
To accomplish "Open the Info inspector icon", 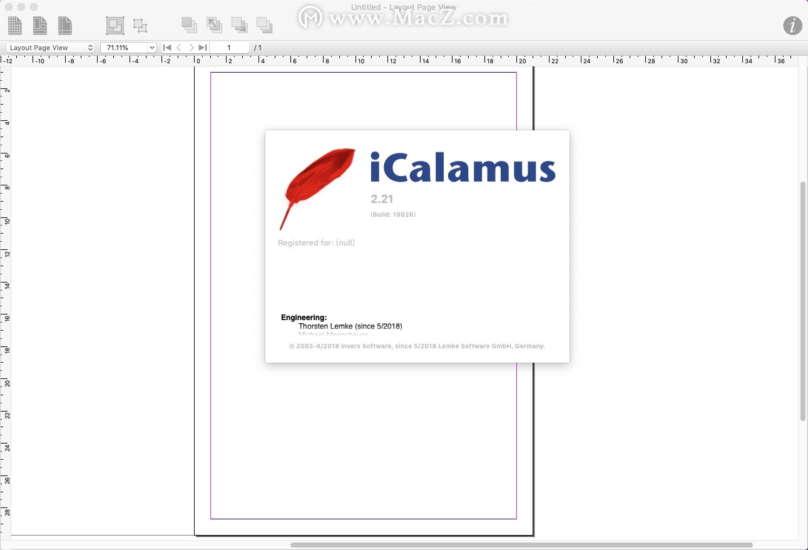I will [792, 26].
